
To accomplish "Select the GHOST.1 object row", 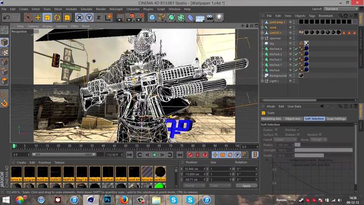I will click(x=275, y=33).
